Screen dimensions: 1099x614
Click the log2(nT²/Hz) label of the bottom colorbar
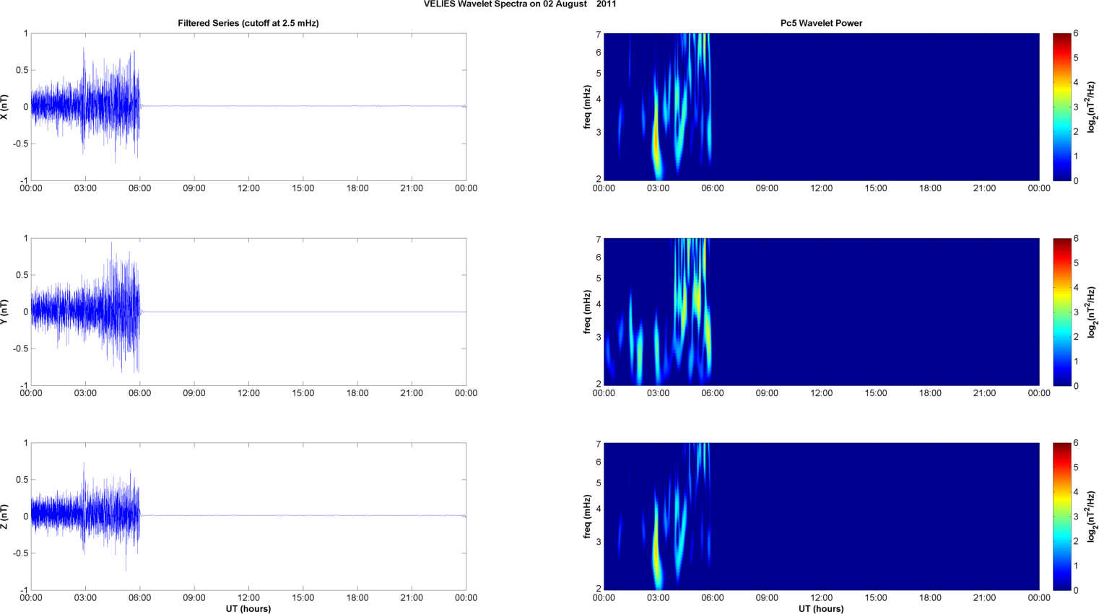[x=1092, y=517]
